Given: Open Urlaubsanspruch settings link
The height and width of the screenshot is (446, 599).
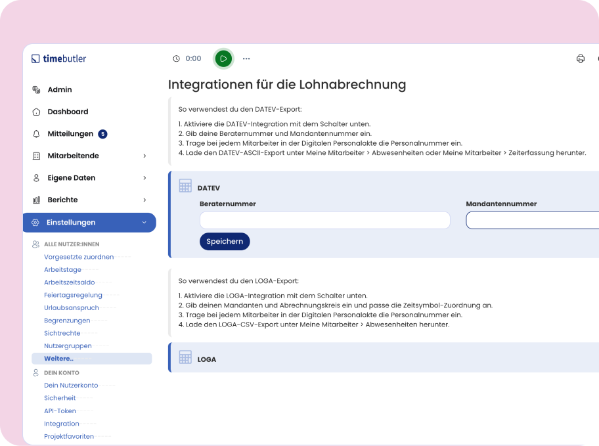Looking at the screenshot, I should coord(72,307).
